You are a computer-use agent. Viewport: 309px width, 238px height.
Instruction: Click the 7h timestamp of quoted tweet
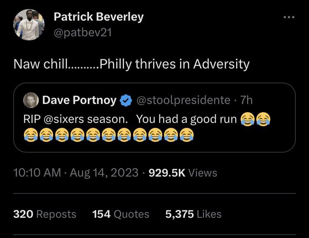pos(246,100)
